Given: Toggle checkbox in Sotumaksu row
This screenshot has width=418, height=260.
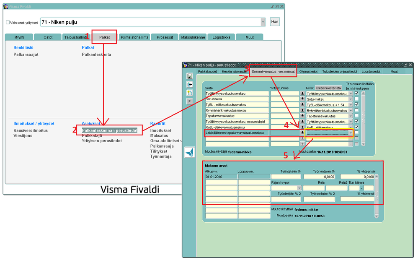Looking at the screenshot, I should pyautogui.click(x=356, y=99).
